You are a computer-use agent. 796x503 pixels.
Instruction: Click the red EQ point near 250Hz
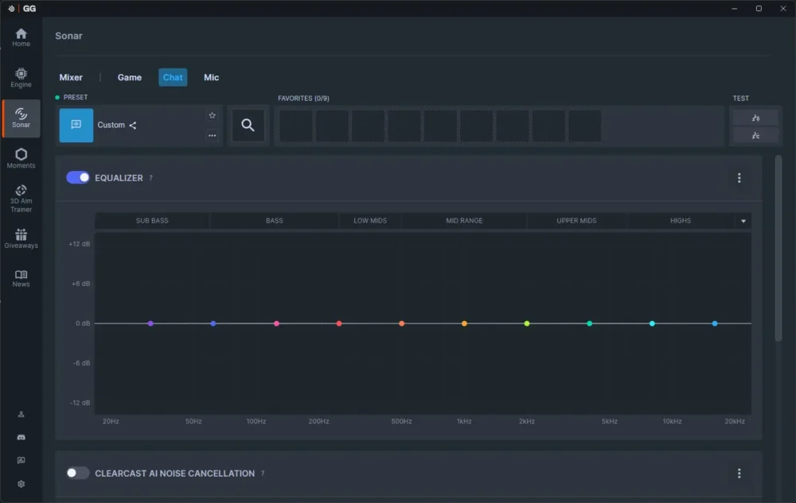pos(338,323)
